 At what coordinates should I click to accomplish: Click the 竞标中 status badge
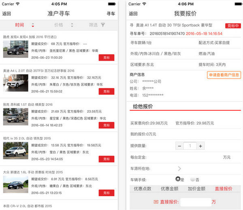point(233,26)
